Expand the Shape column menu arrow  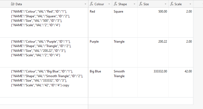pos(134,4)
